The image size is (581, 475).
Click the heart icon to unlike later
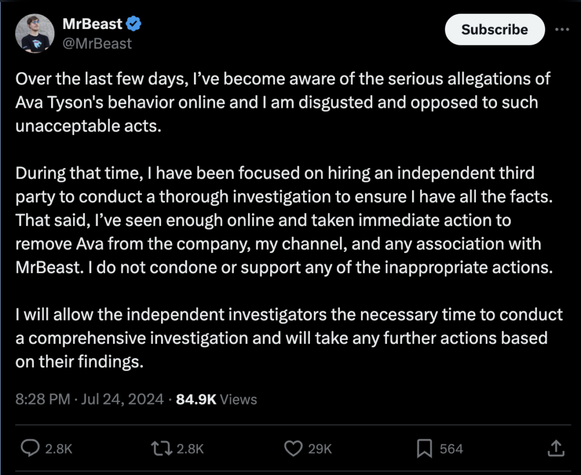[293, 448]
